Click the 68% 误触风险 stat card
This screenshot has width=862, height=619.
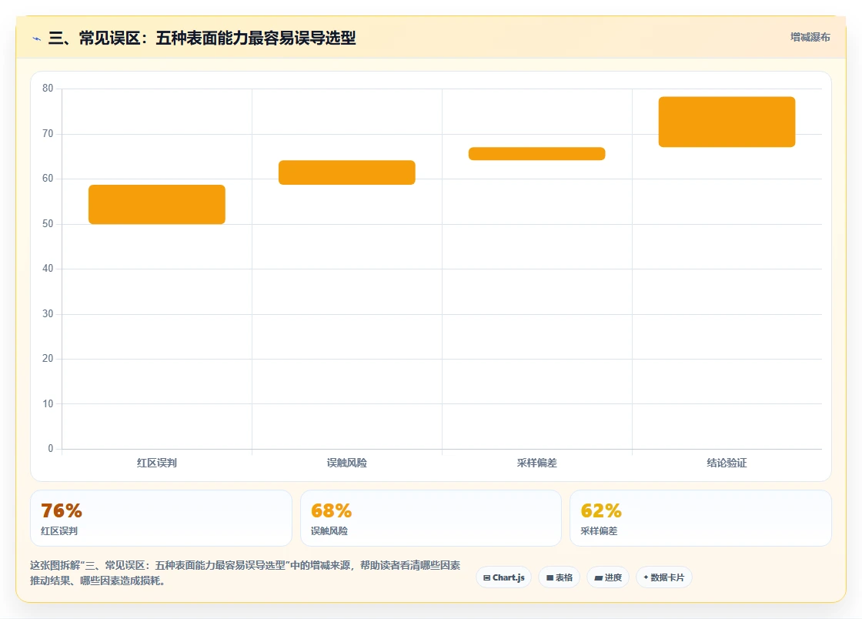tap(431, 518)
